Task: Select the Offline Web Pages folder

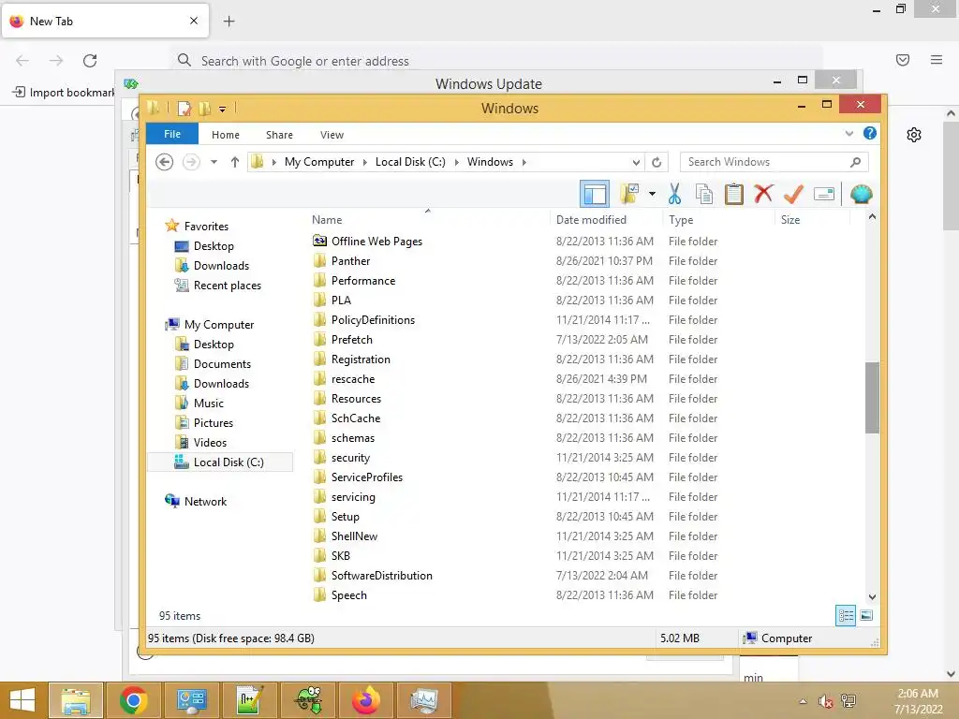Action: pyautogui.click(x=376, y=242)
